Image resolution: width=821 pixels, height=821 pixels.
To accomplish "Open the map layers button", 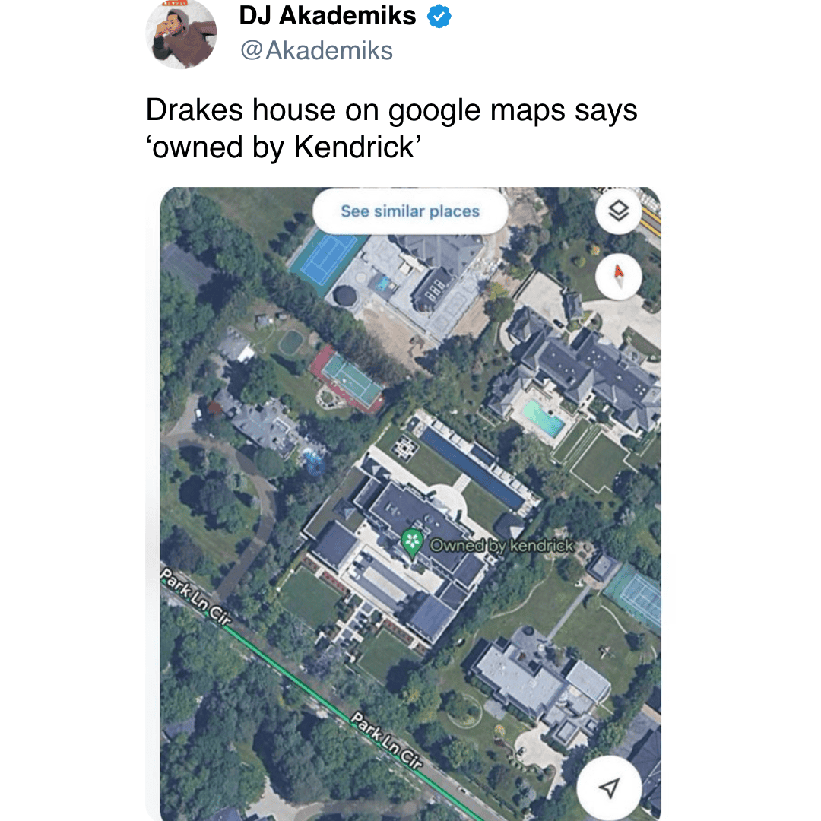I will [x=618, y=211].
